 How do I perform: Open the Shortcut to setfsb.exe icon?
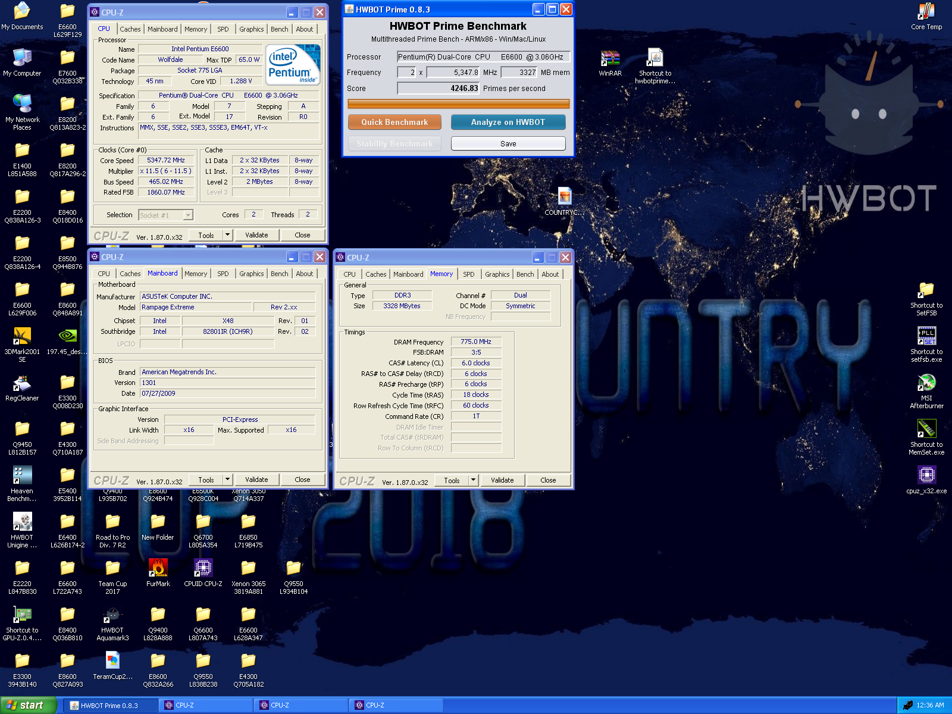coord(926,336)
